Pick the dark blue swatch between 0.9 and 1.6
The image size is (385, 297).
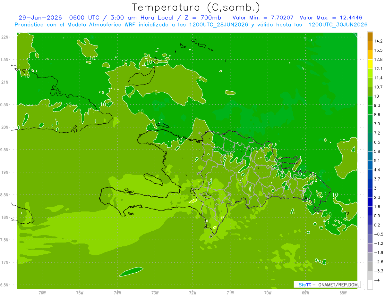pyautogui.click(x=370, y=211)
